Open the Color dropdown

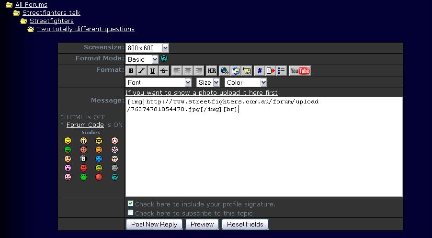(246, 82)
